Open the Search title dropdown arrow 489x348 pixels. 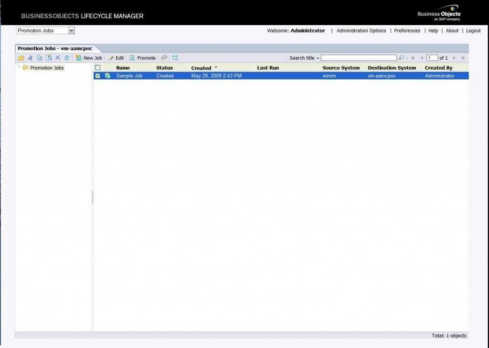[x=318, y=58]
